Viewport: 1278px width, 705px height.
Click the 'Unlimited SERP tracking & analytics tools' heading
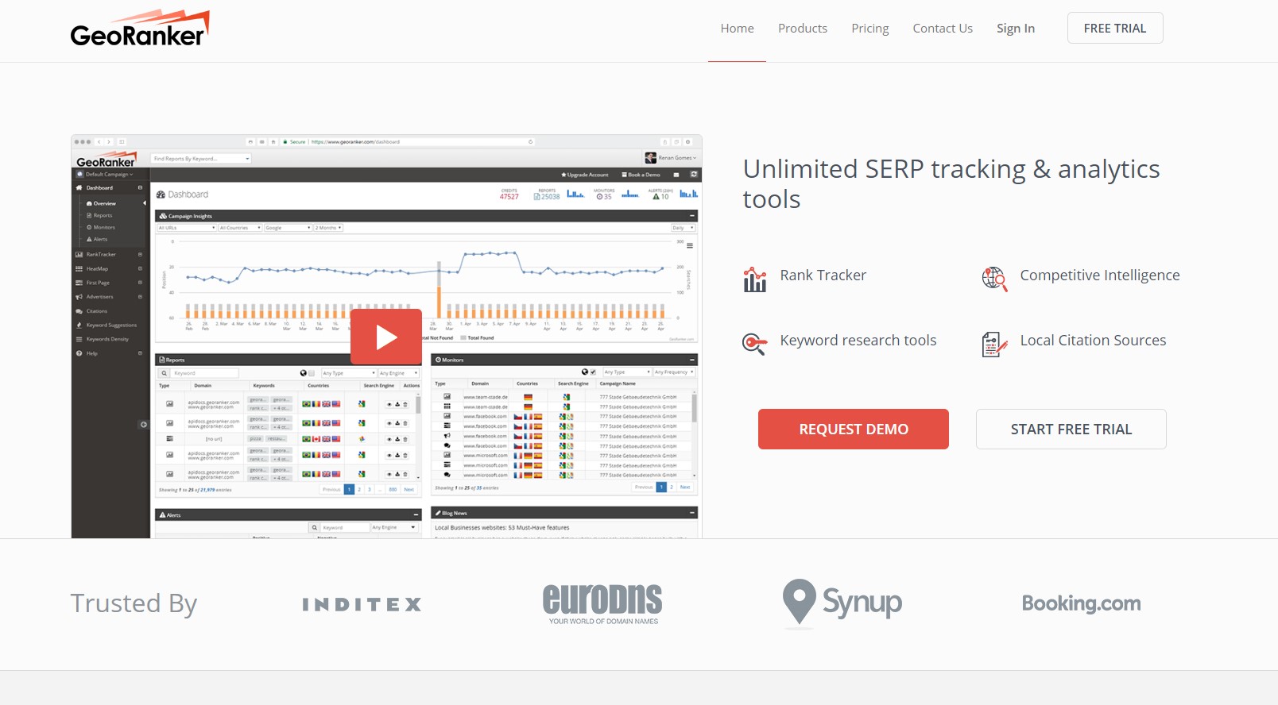point(951,184)
